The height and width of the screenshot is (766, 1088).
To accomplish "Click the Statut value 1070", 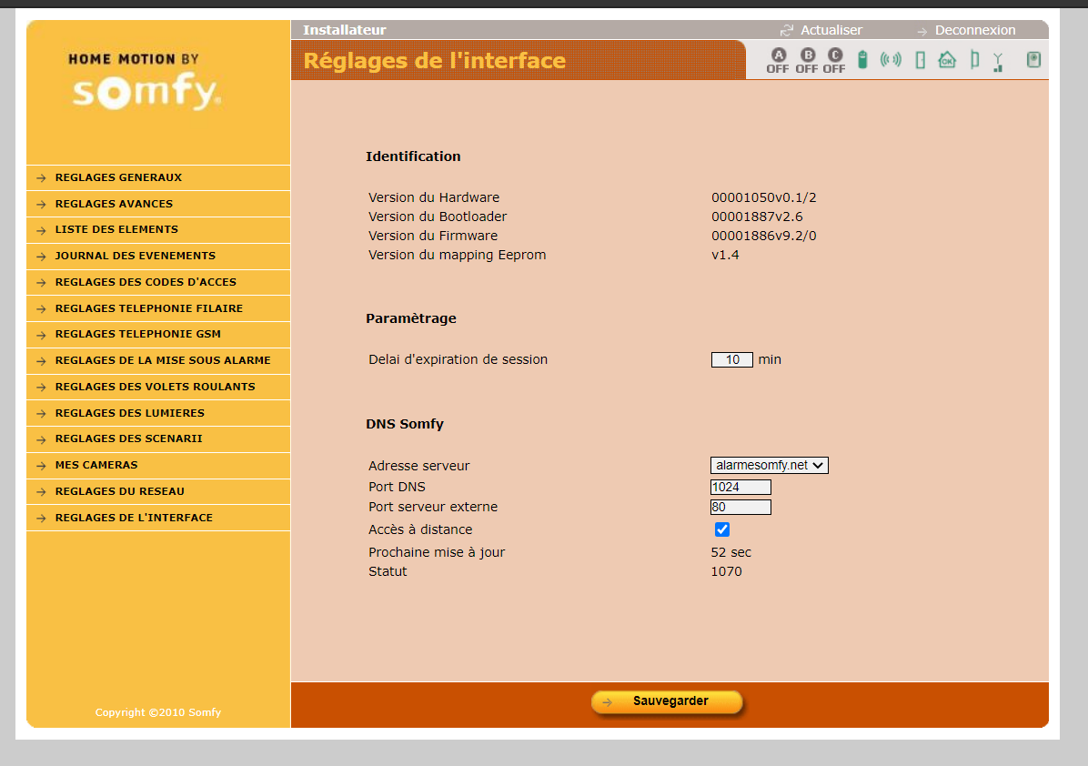I will click(x=726, y=571).
